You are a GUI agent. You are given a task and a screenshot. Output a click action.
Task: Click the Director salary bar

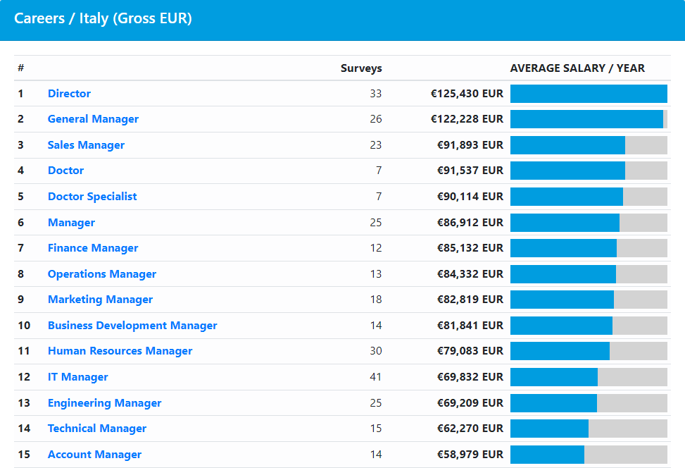pos(588,94)
